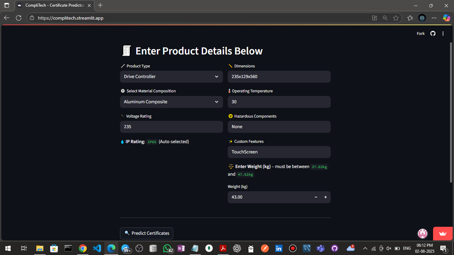This screenshot has width=454, height=255.
Task: Open the Windows Start menu
Action: click(8, 248)
